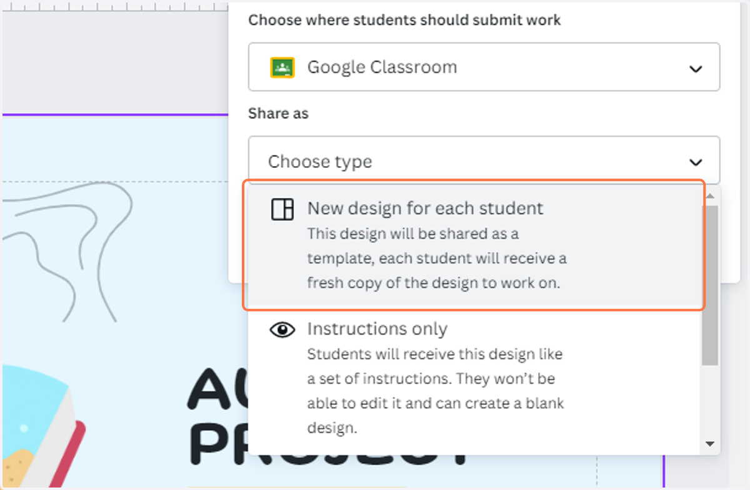Image resolution: width=750 pixels, height=490 pixels.
Task: Click the type list scrollbar thumb
Action: (709, 286)
